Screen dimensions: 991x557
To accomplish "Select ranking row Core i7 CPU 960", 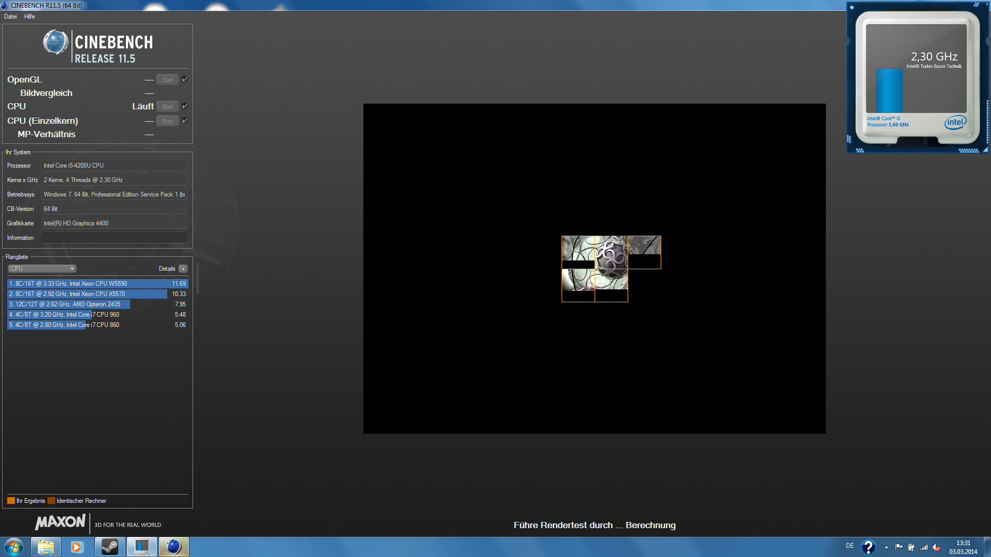I will tap(98, 315).
